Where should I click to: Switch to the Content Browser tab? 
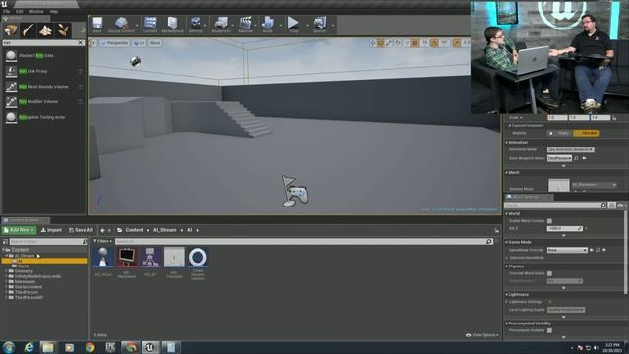click(25, 220)
